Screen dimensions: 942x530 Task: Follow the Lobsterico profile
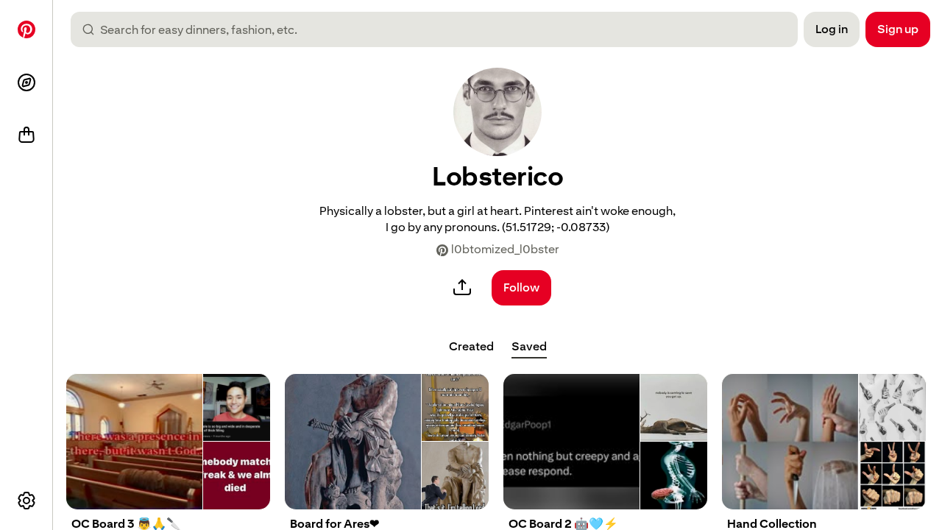521,288
